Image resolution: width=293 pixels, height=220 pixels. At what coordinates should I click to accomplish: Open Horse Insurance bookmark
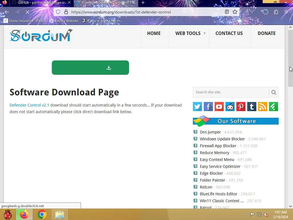[25, 21]
